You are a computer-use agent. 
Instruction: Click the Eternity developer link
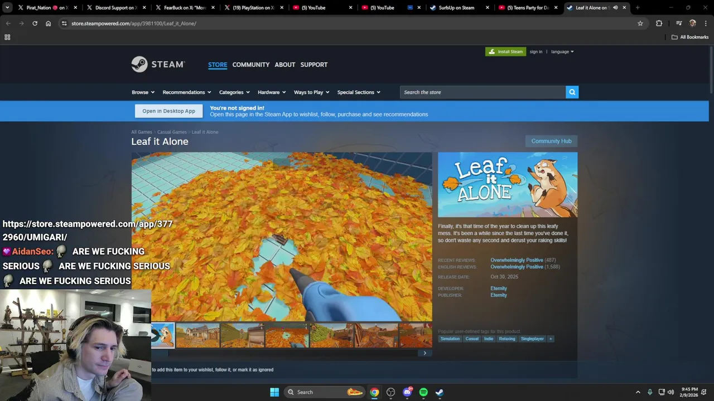[x=499, y=288]
